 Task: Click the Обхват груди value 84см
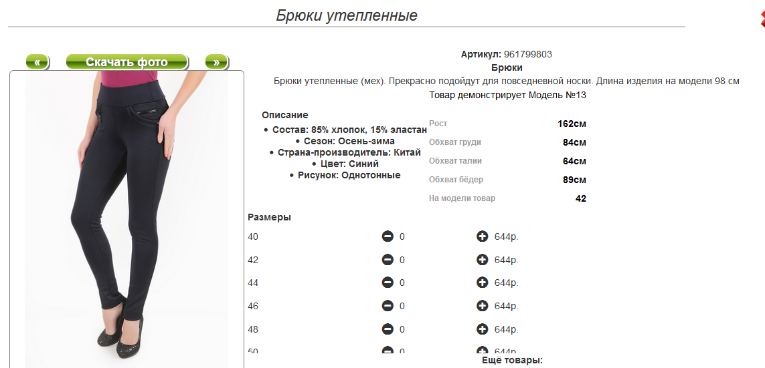coord(574,143)
